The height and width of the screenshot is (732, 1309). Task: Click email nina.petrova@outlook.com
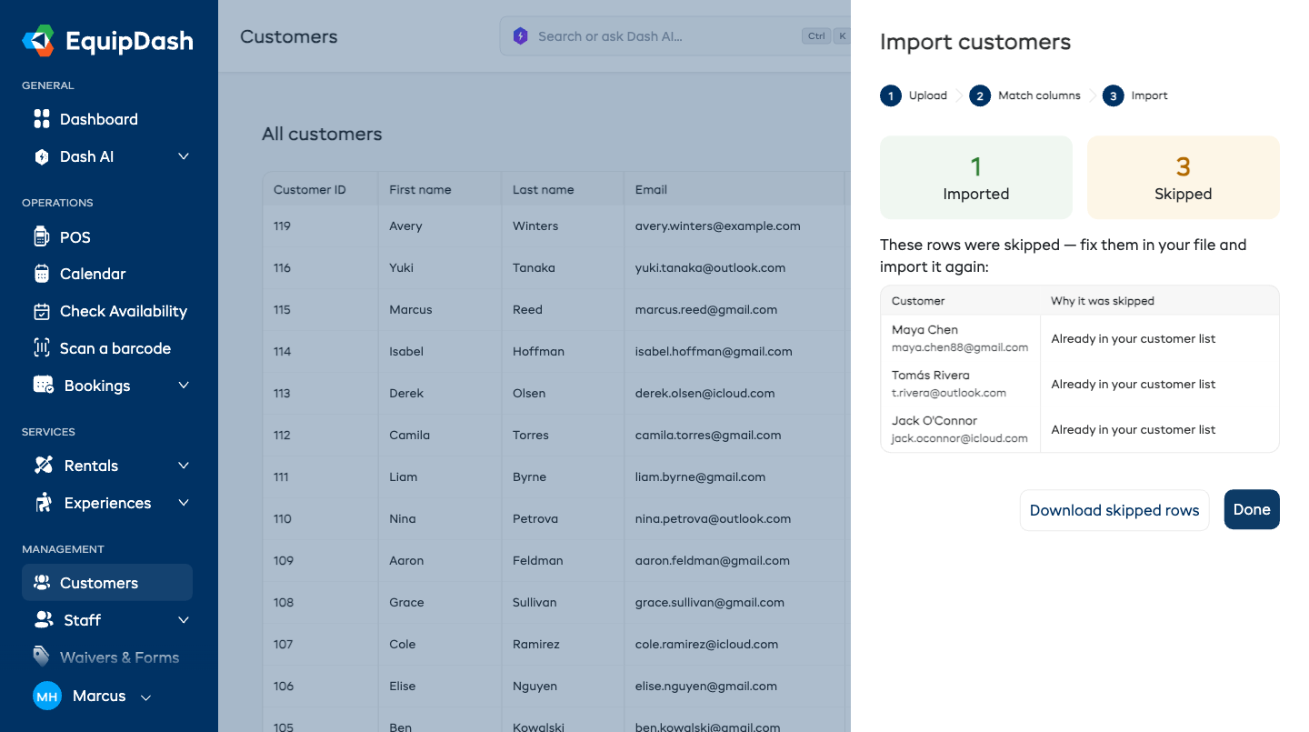[x=713, y=518]
